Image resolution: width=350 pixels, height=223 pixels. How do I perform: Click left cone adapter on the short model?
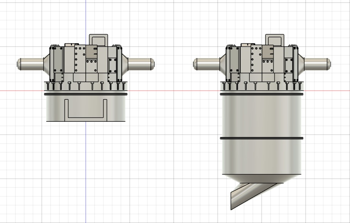(x=47, y=62)
